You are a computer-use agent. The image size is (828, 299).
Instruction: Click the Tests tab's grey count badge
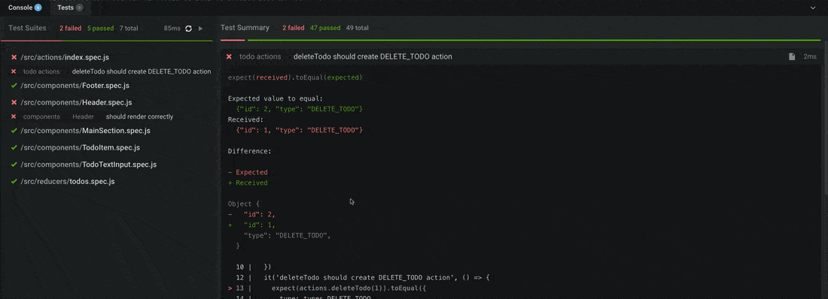click(79, 8)
